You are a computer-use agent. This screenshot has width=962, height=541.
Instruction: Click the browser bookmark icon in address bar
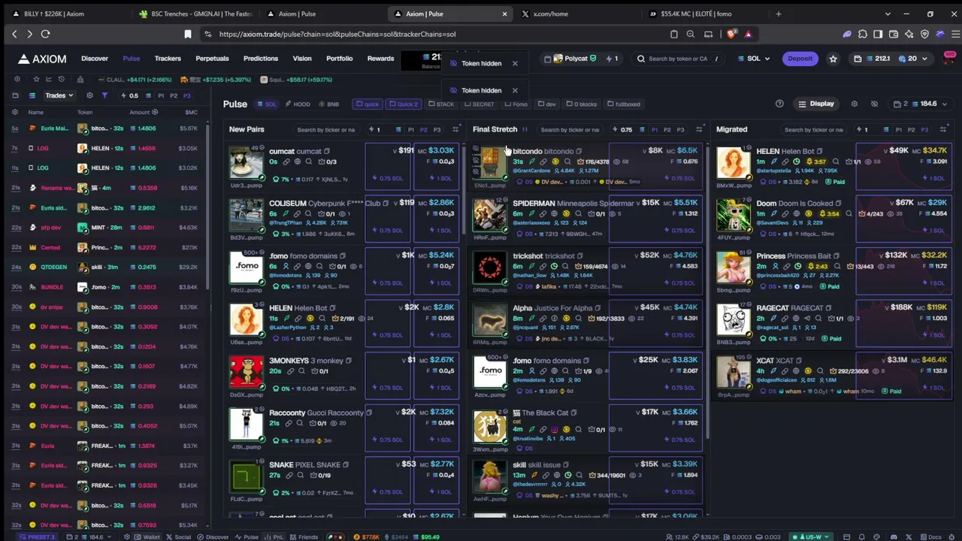pyautogui.click(x=188, y=34)
